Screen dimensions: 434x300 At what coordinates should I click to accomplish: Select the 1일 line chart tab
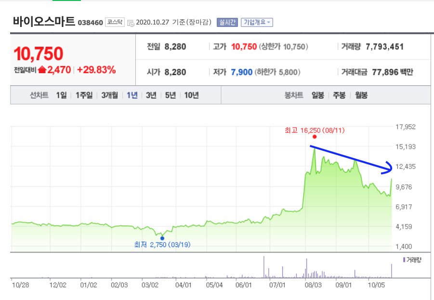[x=62, y=95]
